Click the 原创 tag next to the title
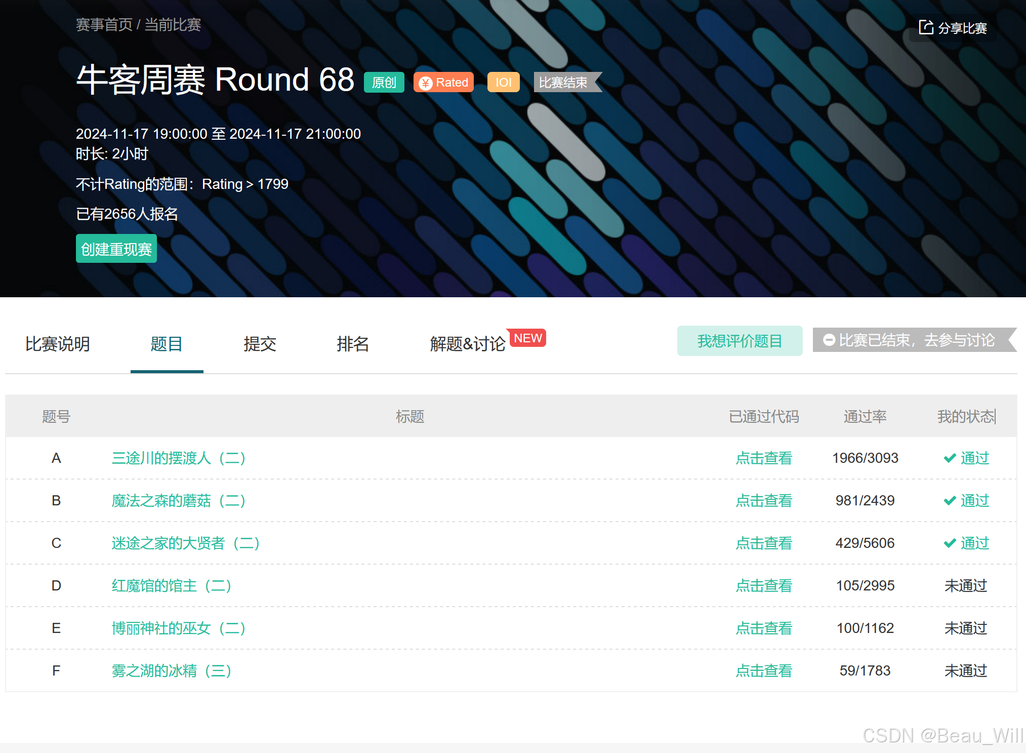 (384, 82)
